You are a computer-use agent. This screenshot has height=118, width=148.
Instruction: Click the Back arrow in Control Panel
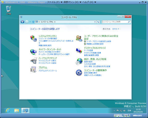tap(23, 22)
